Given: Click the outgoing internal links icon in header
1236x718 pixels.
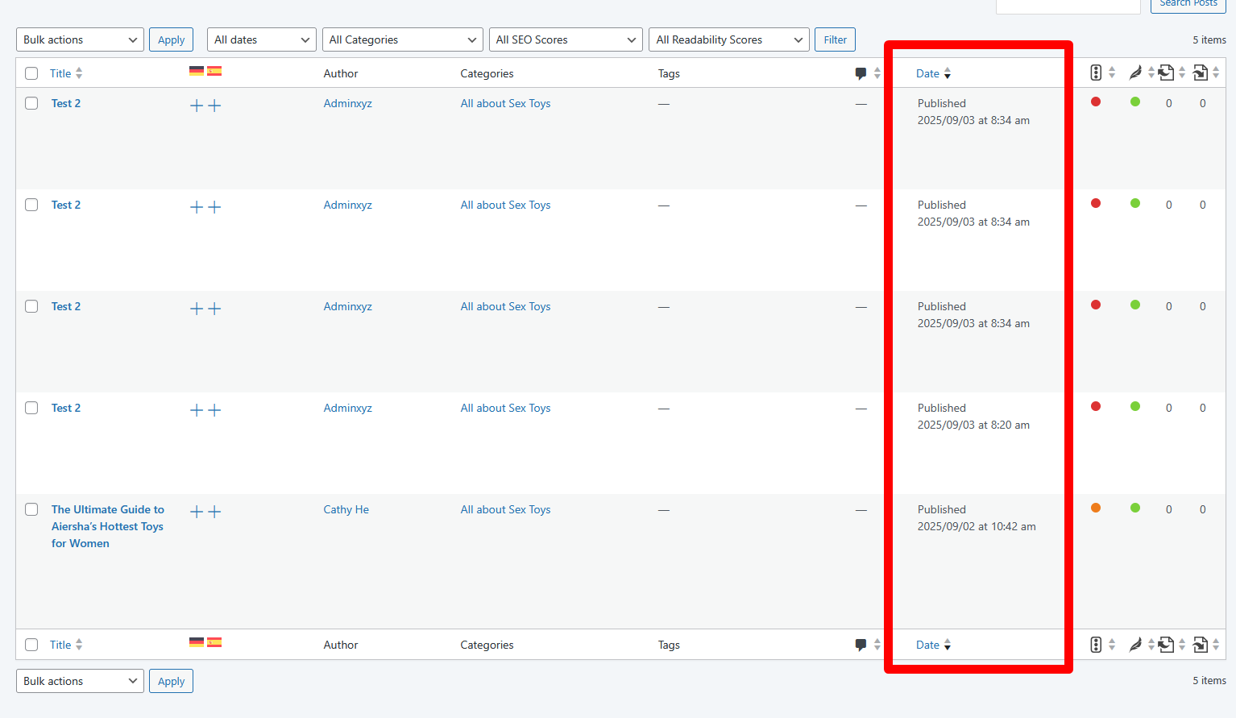Looking at the screenshot, I should click(x=1166, y=73).
